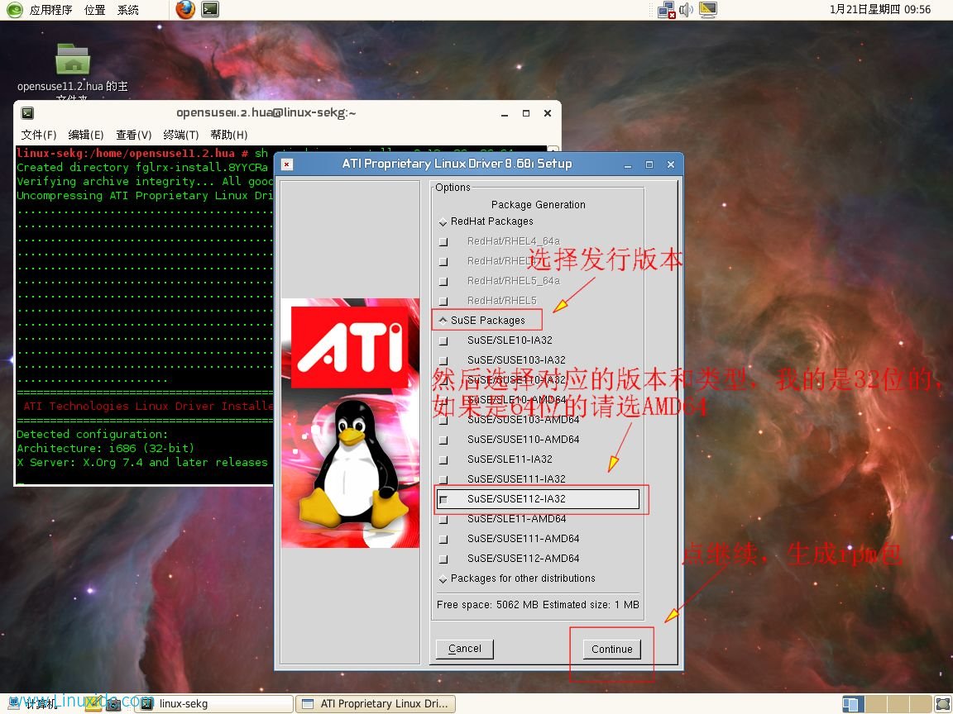Click the free space status text
The width and height of the screenshot is (953, 714).
(x=538, y=605)
